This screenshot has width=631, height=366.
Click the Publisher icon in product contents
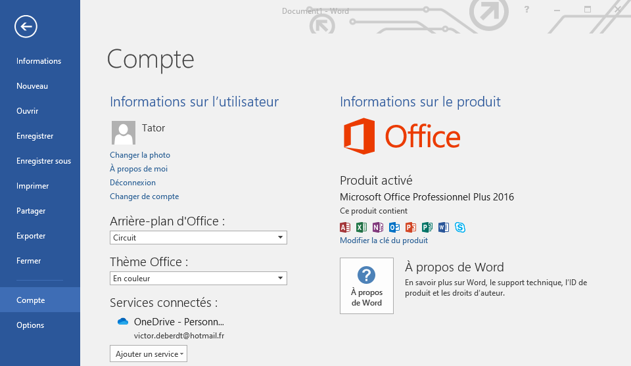[427, 227]
